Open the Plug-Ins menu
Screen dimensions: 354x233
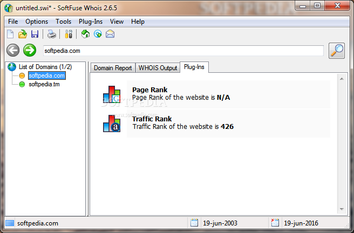(91, 22)
